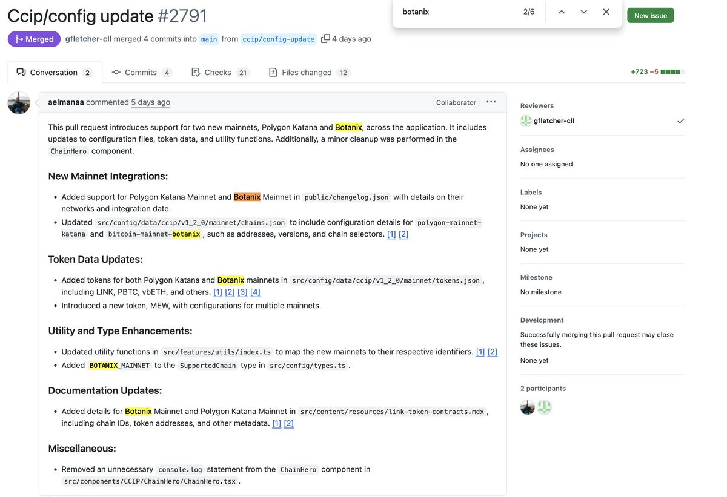This screenshot has height=497, width=727.
Task: Click the purple Merged status badge
Action: point(34,39)
